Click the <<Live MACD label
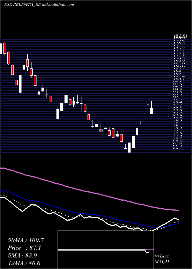The width and height of the screenshot is (192, 269). (x=162, y=259)
